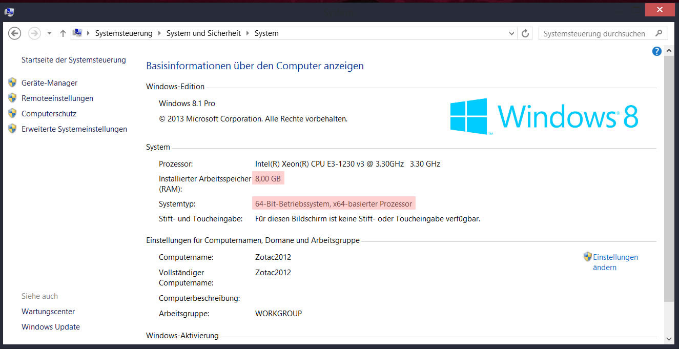The width and height of the screenshot is (679, 349).
Task: Click shield icon beside Einstellungen ändern
Action: tap(588, 257)
